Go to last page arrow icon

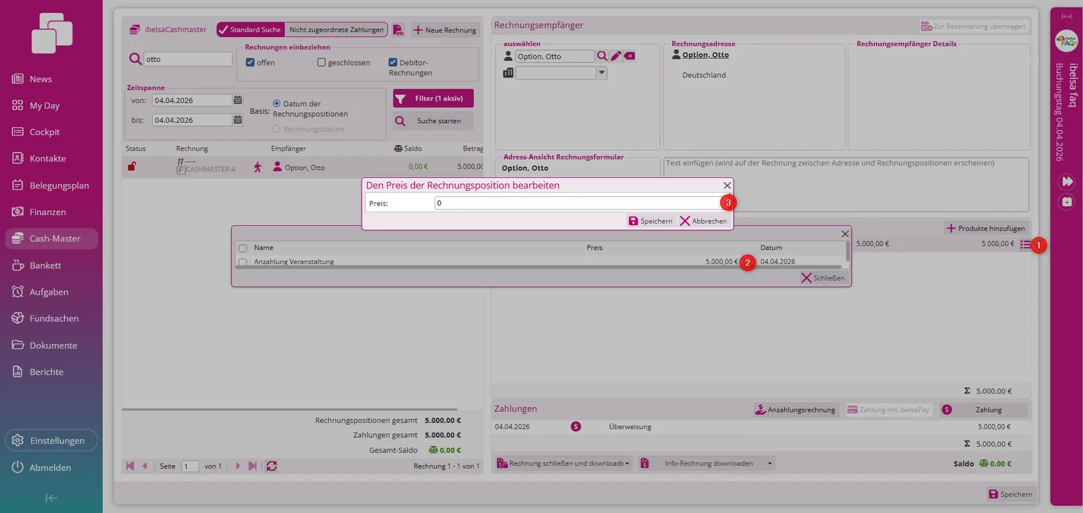252,466
